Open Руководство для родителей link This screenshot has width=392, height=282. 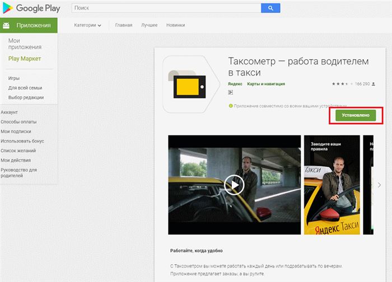tap(18, 172)
